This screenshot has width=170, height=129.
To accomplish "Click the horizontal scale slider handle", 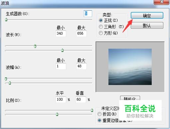I will 92,110.
